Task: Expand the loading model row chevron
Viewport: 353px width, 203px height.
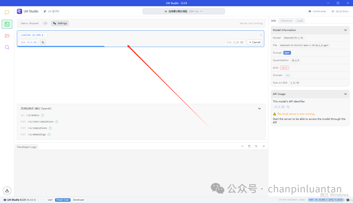Action: click(x=261, y=35)
